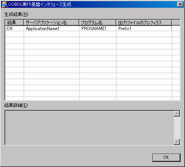185x167 pixels.
Task: Click the scroll up arrow in 結果詳細
Action: 177,114
